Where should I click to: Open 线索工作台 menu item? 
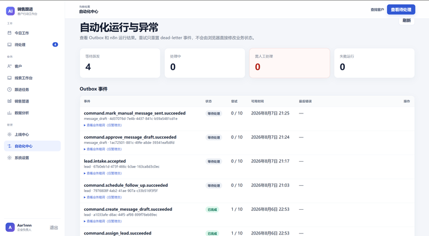pyautogui.click(x=32, y=78)
